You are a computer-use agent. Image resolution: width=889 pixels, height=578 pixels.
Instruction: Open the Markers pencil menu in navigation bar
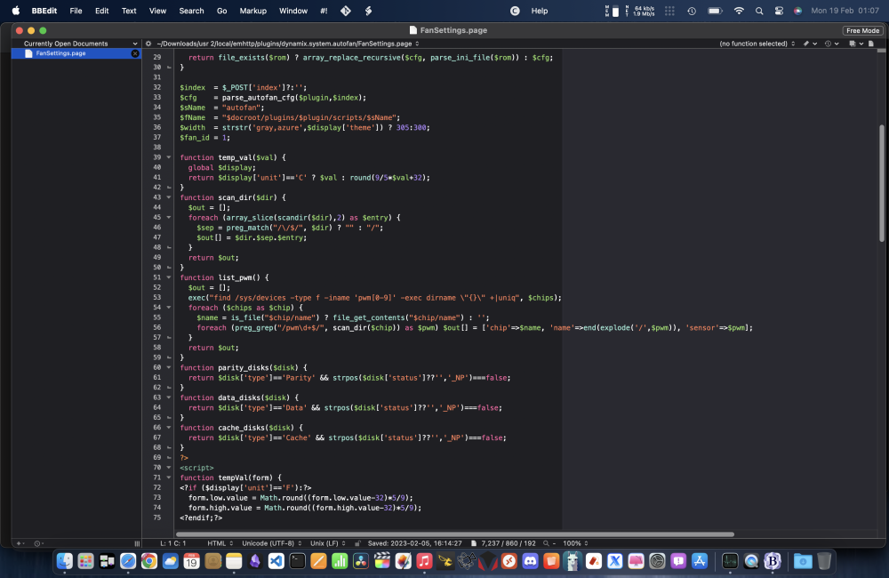809,44
